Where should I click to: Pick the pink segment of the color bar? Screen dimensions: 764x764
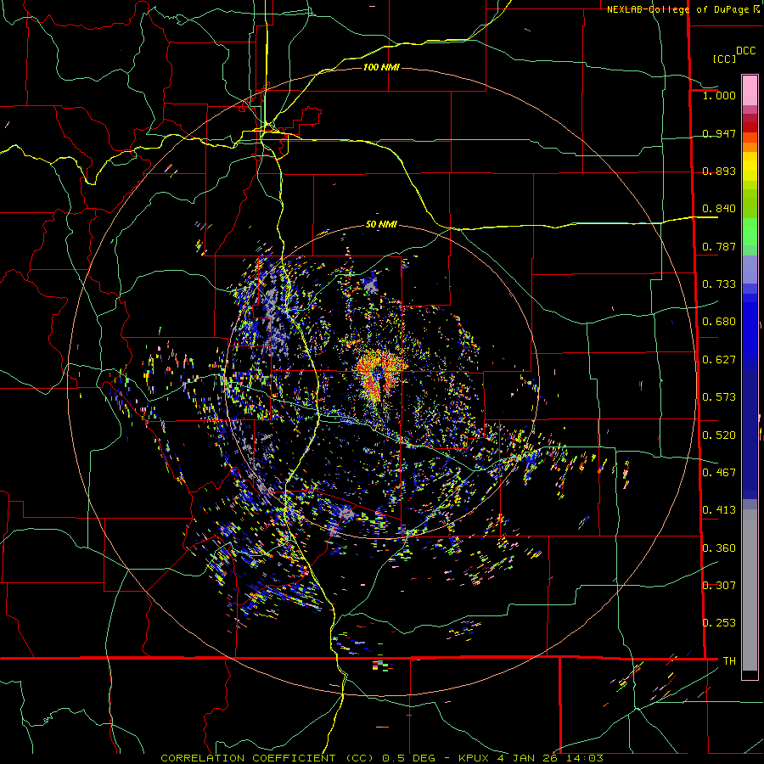tap(750, 90)
